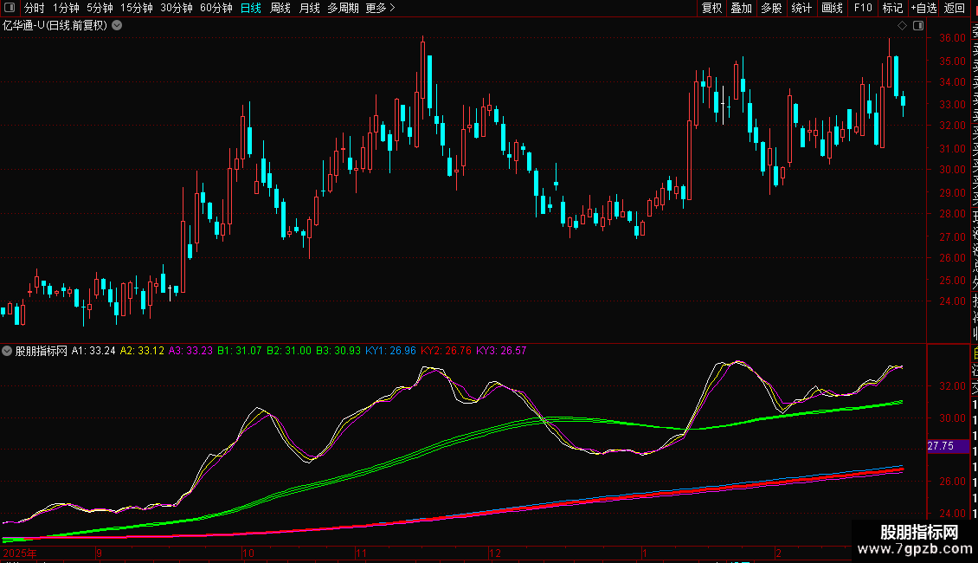This screenshot has width=978, height=563.
Task: Expand the 亿华通-U chart title dropdown
Action: [117, 25]
